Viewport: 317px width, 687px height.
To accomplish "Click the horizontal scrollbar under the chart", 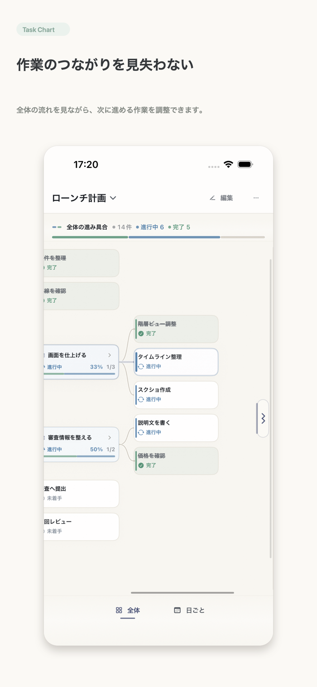I will 183,593.
